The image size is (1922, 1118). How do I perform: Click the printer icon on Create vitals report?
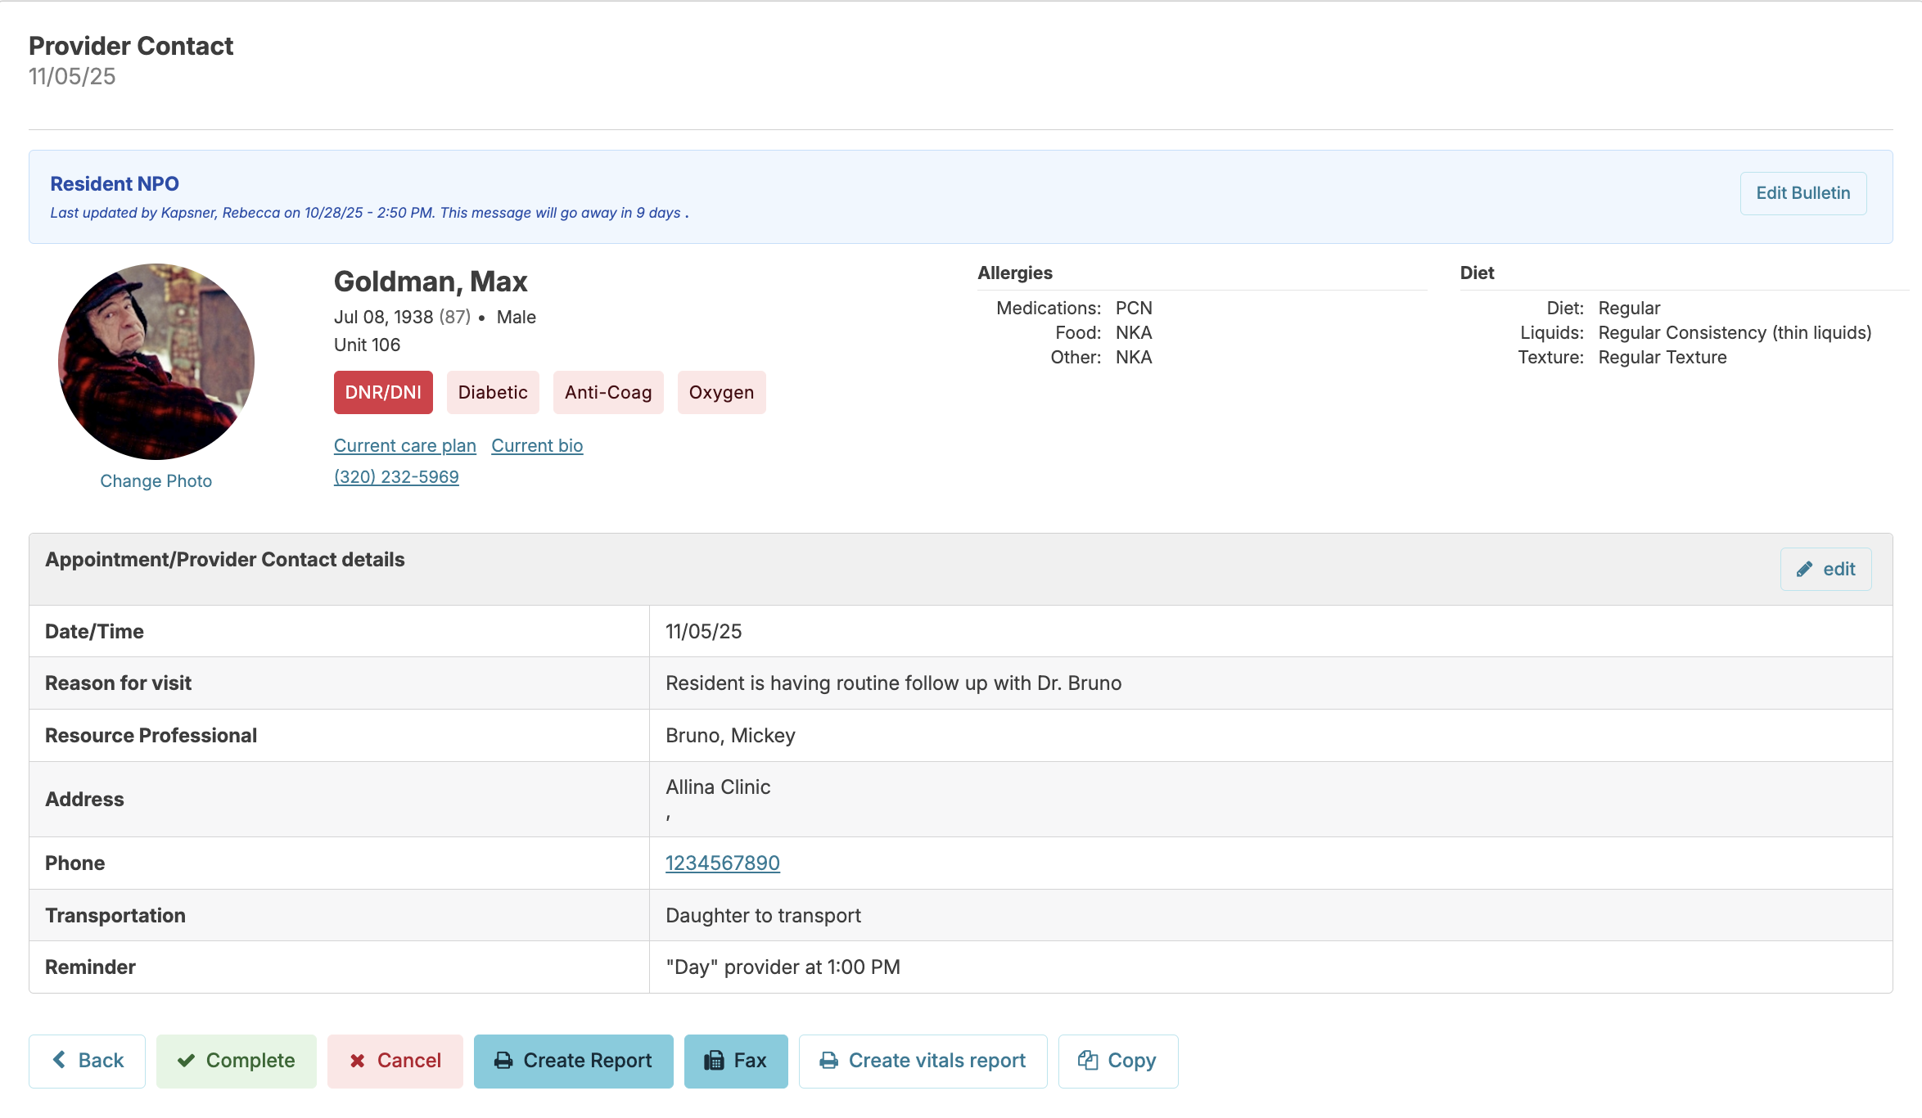point(828,1061)
